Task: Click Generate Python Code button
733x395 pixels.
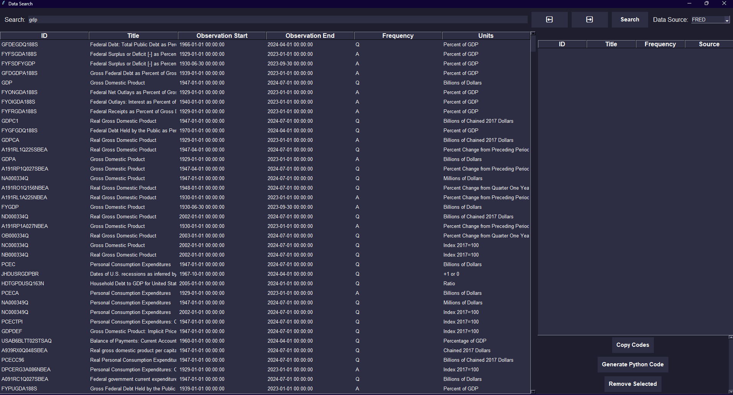Action: (633, 364)
